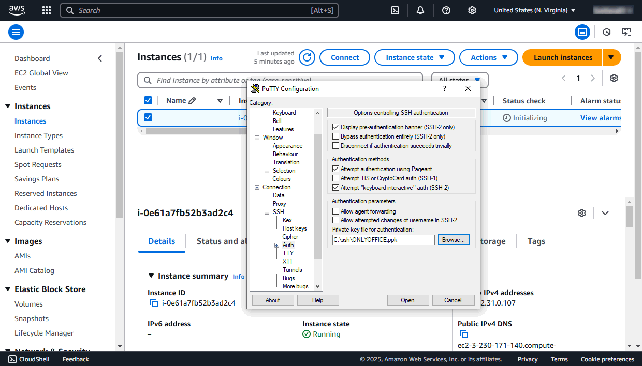
Task: Collapse the navigation sidebar with the hamburger icon
Action: [x=16, y=32]
